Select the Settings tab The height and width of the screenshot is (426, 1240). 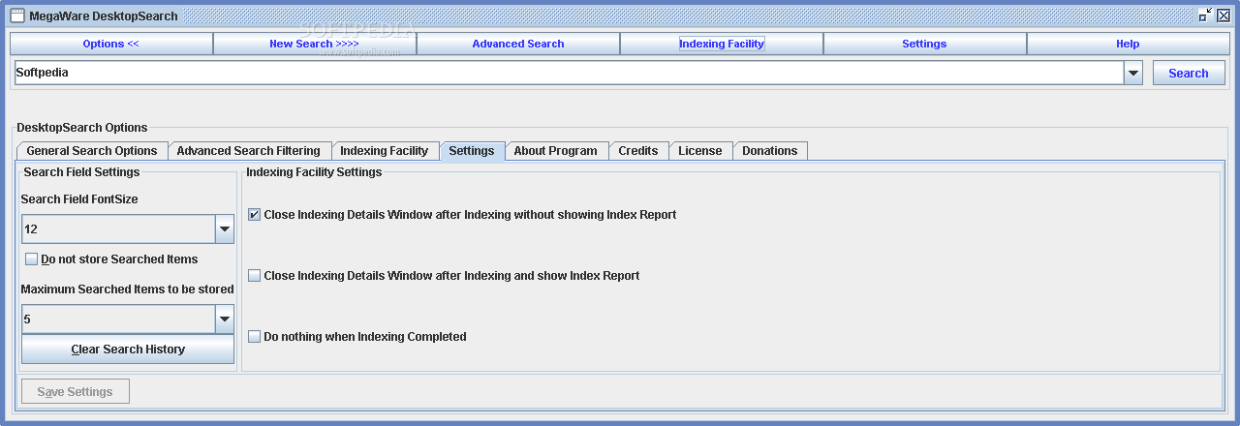click(x=472, y=151)
